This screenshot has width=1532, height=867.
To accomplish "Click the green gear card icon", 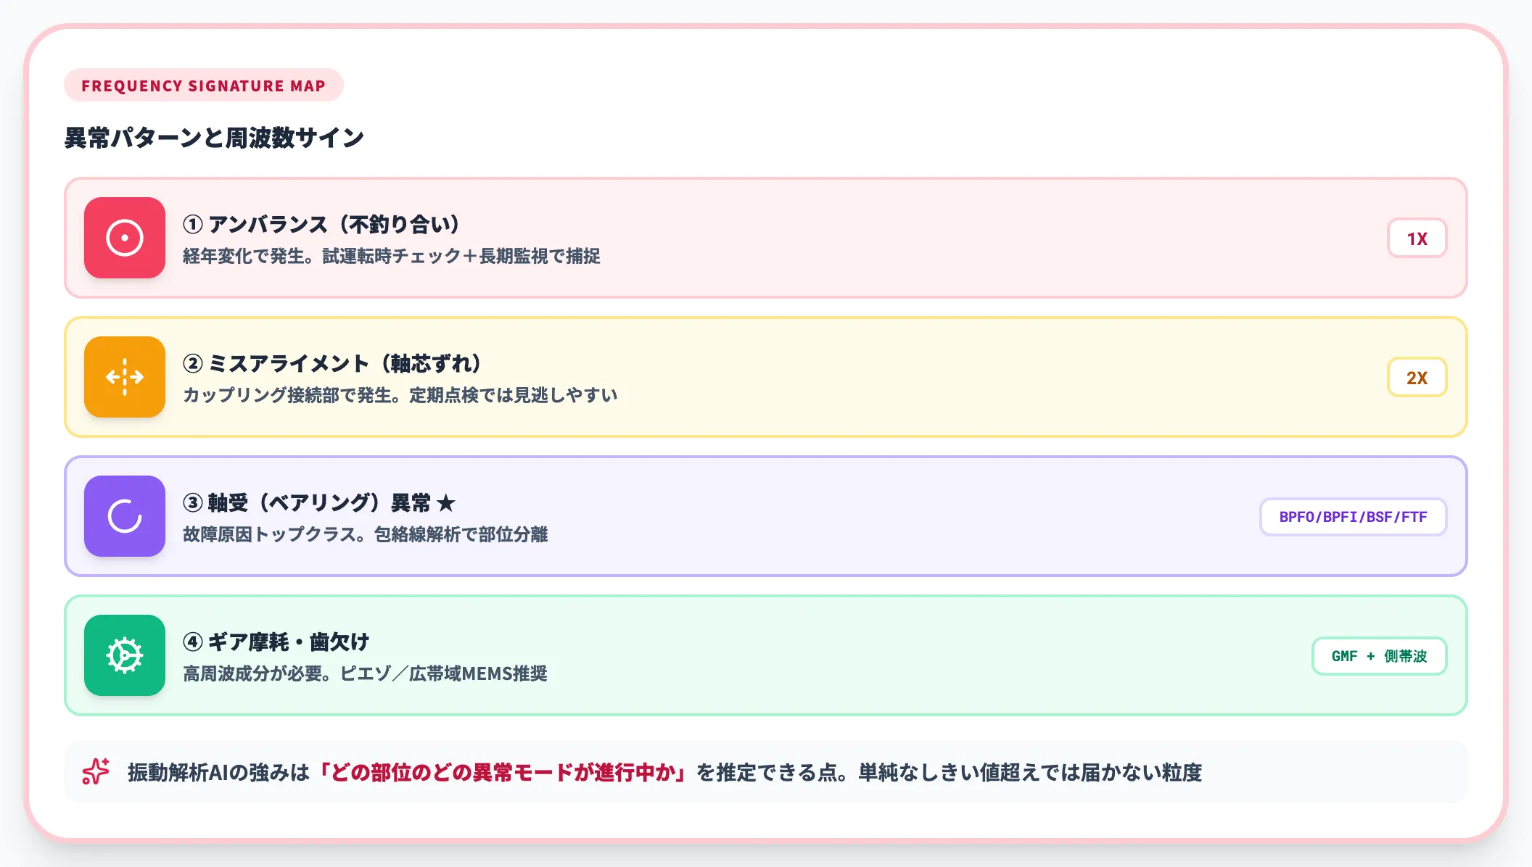I will point(124,656).
